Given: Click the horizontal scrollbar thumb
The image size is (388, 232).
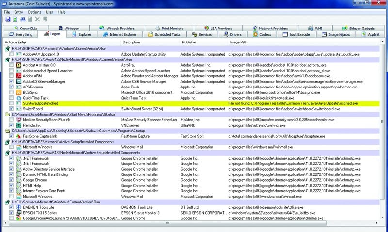Looking at the screenshot, I should [168, 223].
